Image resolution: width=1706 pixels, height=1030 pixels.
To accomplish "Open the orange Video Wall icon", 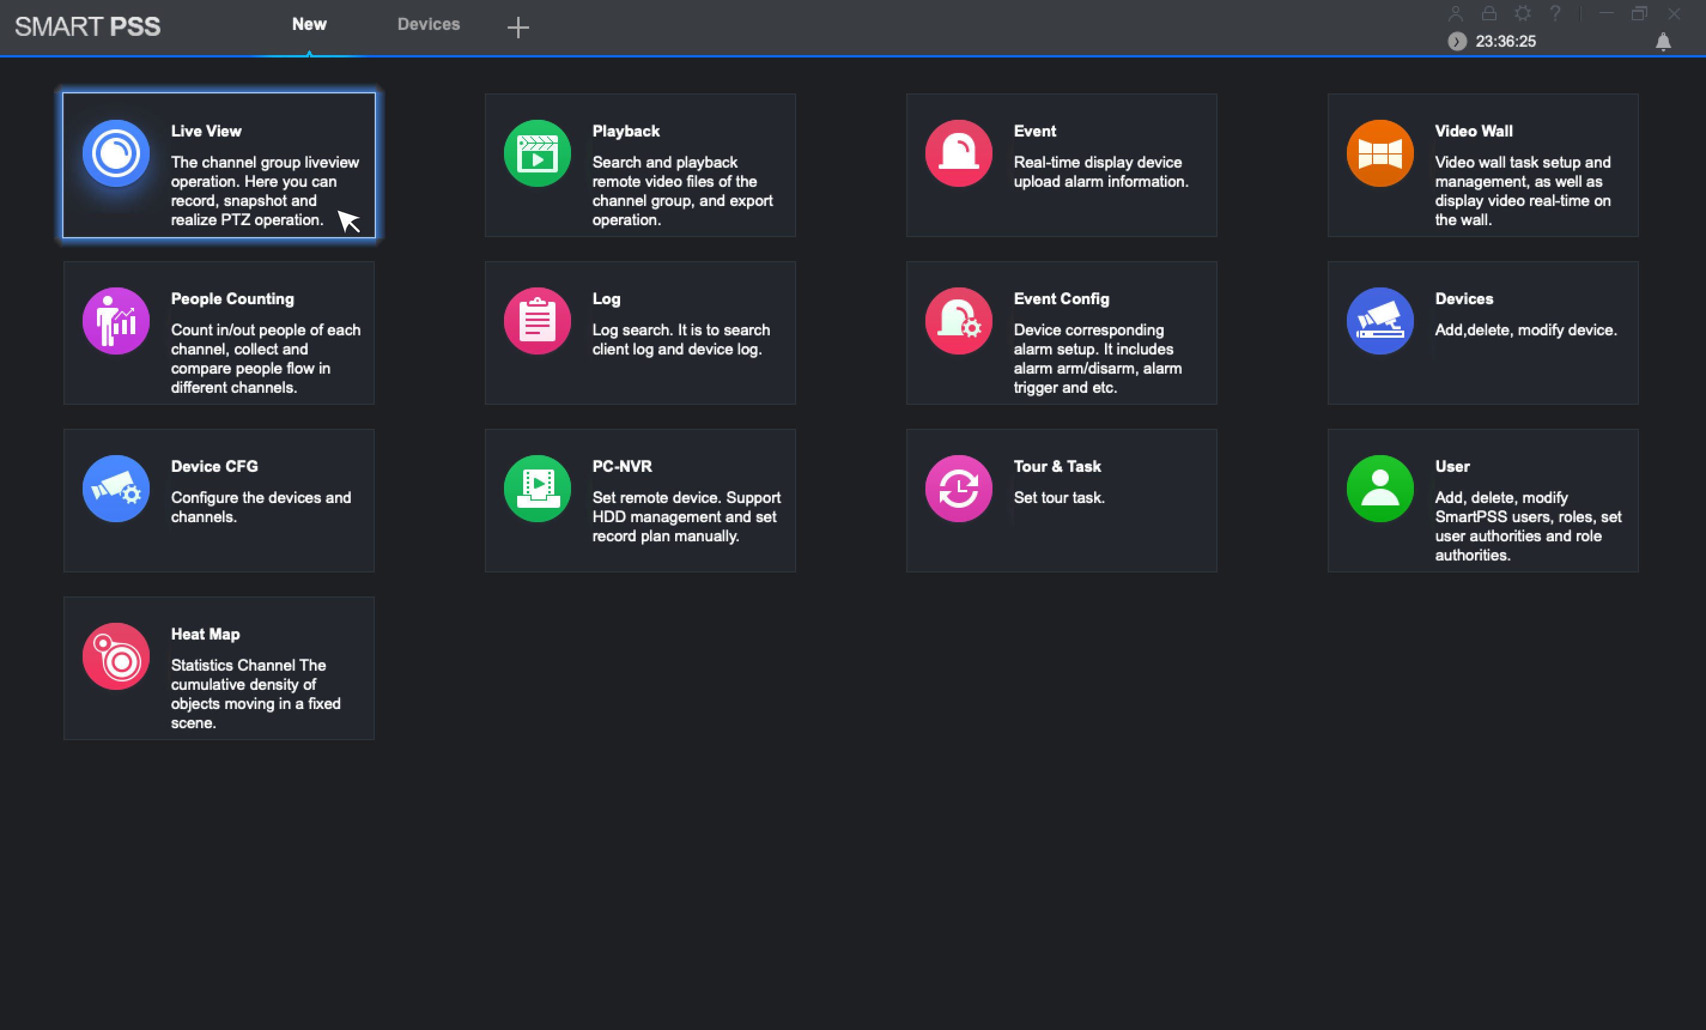I will (1379, 153).
